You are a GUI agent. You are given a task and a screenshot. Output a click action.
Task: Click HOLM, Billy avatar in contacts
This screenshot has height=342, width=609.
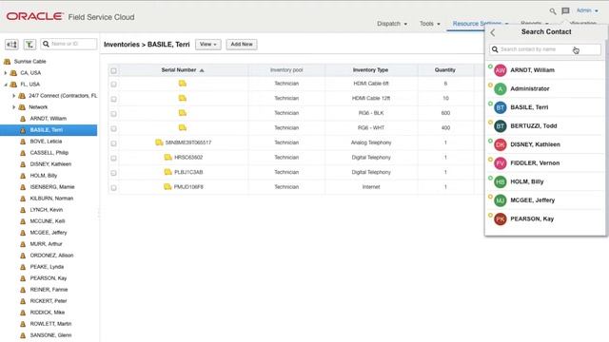(x=501, y=181)
